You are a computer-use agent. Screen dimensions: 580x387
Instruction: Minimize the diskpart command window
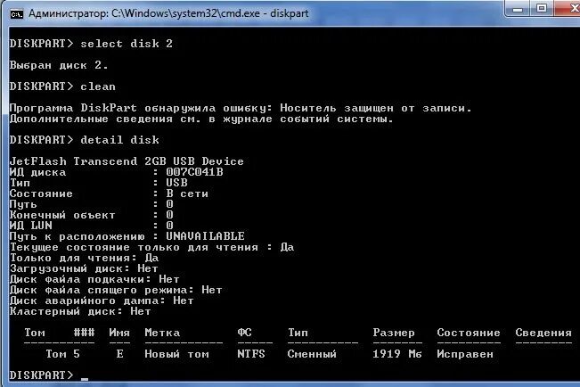[518, 9]
